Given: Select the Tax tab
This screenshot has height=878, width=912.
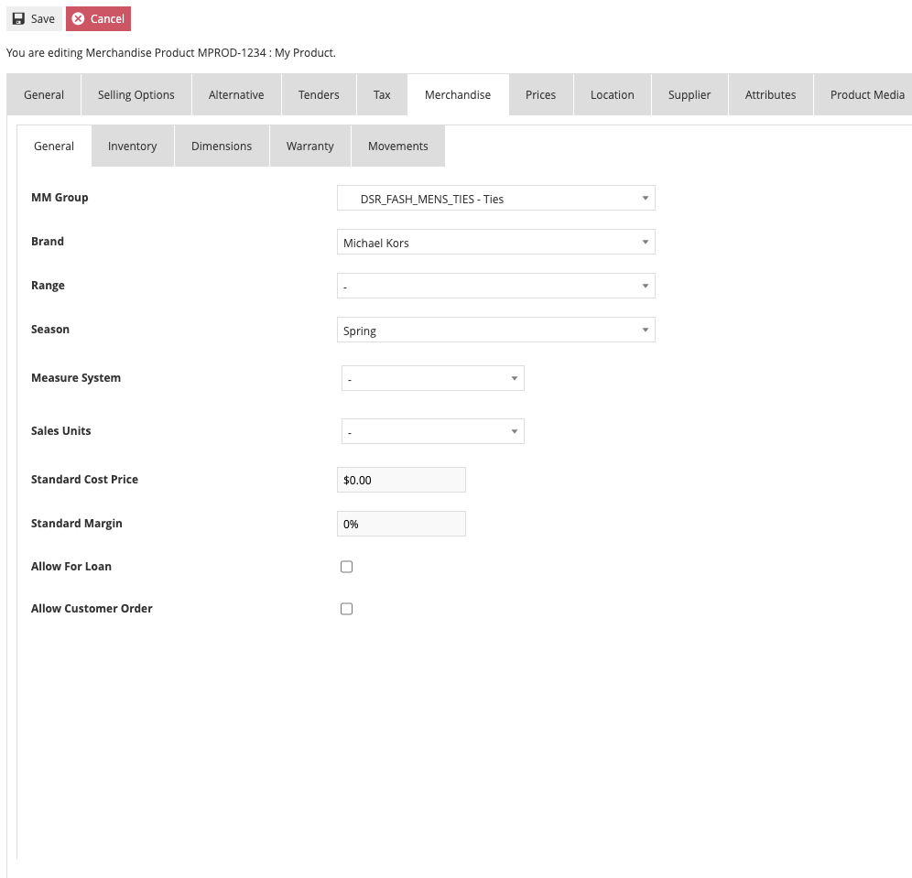Looking at the screenshot, I should [x=382, y=95].
